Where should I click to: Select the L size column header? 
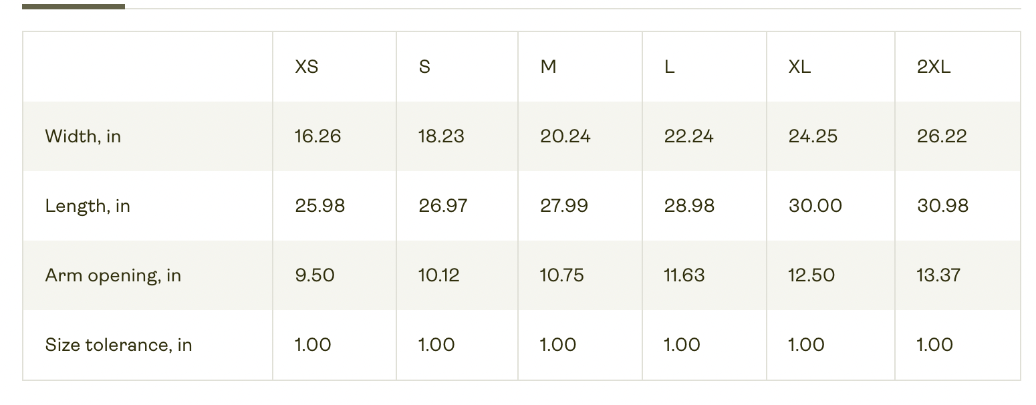point(669,67)
